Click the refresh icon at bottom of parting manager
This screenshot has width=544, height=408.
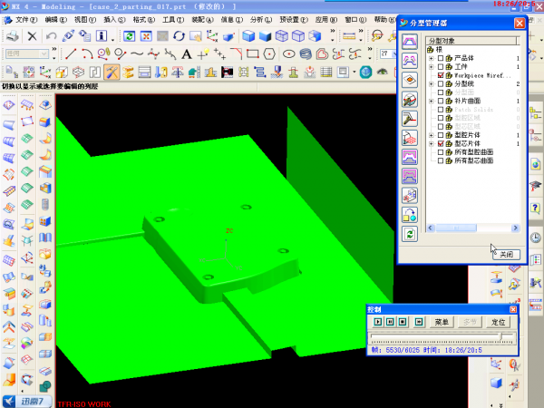click(x=410, y=234)
